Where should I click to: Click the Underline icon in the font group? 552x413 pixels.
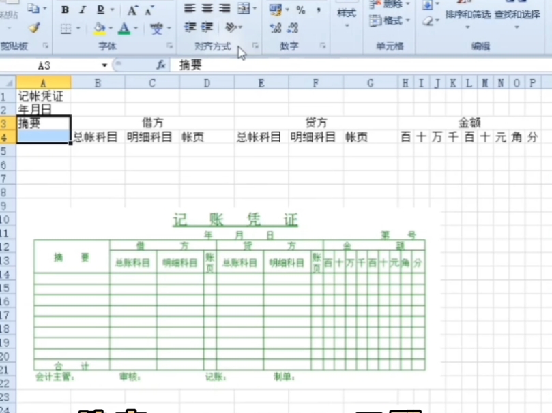pyautogui.click(x=100, y=10)
